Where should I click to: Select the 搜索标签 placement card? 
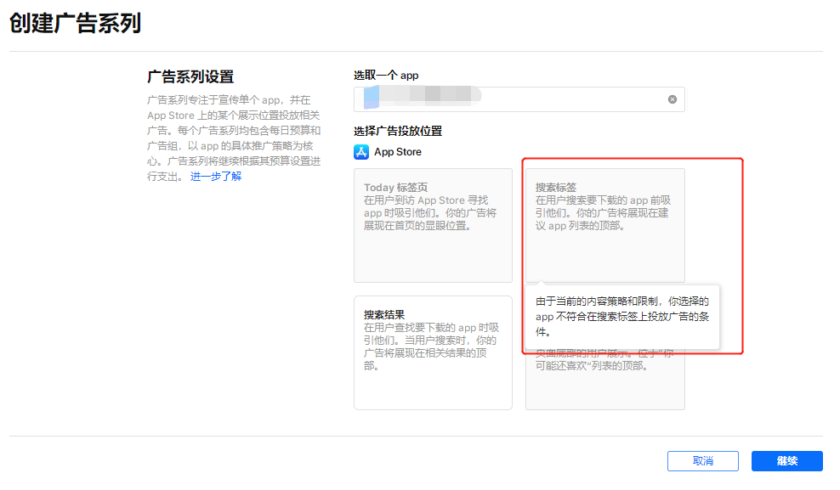(604, 225)
